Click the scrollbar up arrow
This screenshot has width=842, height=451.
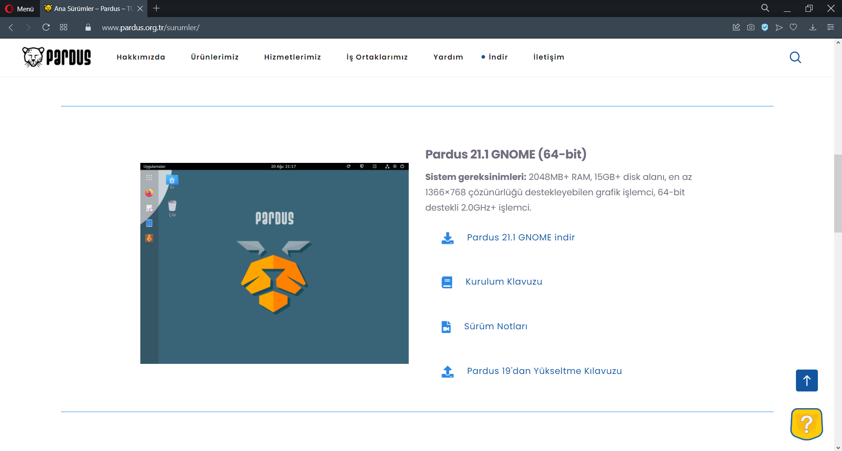[x=838, y=42]
